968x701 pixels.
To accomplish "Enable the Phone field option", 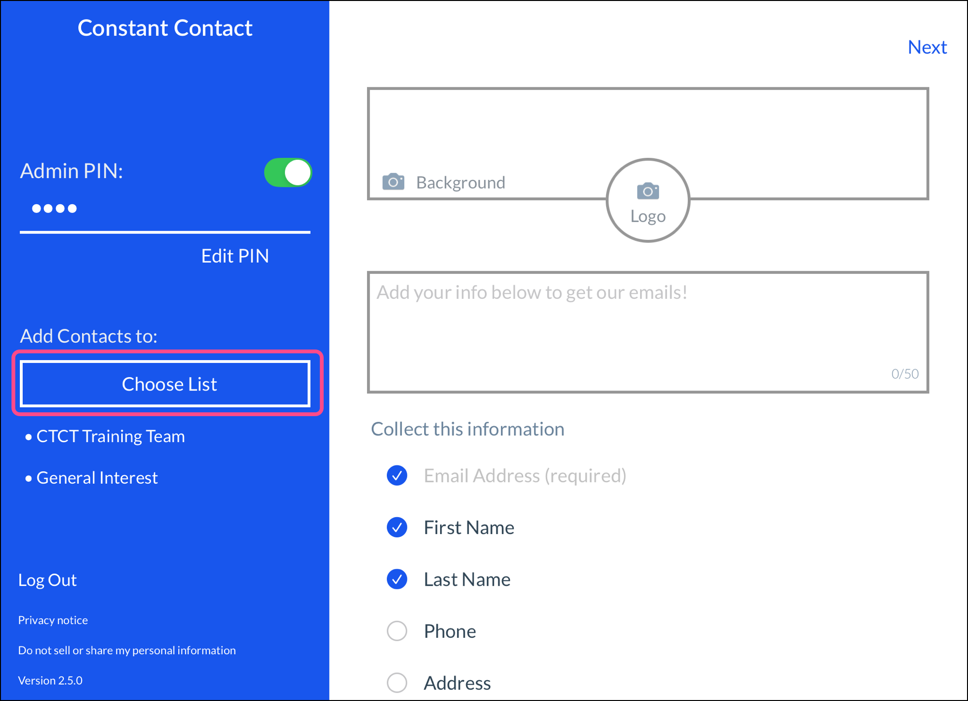I will (397, 631).
